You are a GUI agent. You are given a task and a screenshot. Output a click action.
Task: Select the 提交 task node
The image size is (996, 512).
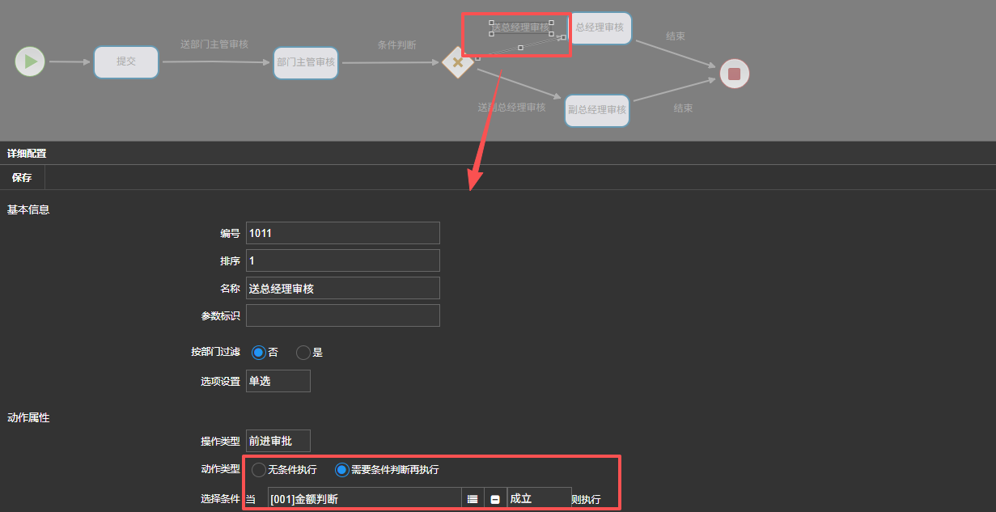pyautogui.click(x=126, y=61)
